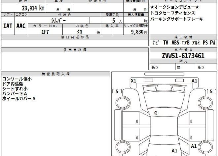Click the トヨタセーフティセンス sales point text
Image resolution: width=218 pixels, height=156 pixels.
point(173,13)
